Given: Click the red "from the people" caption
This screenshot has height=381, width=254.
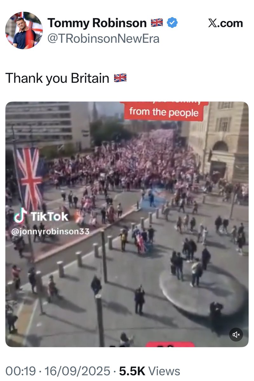Looking at the screenshot, I should pos(164,111).
